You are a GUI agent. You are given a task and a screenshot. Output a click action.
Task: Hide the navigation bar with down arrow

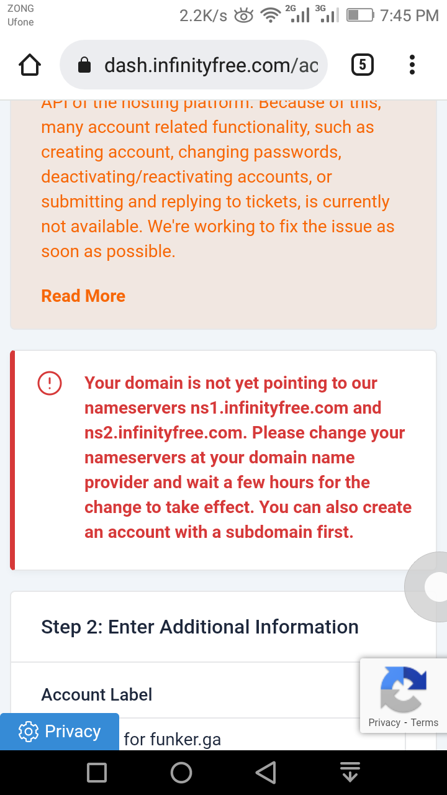[x=351, y=773]
